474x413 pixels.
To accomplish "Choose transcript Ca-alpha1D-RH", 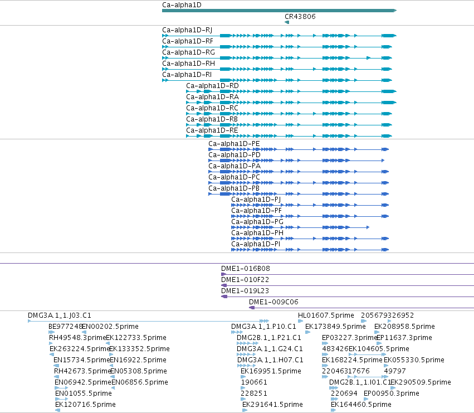I will [x=277, y=69].
